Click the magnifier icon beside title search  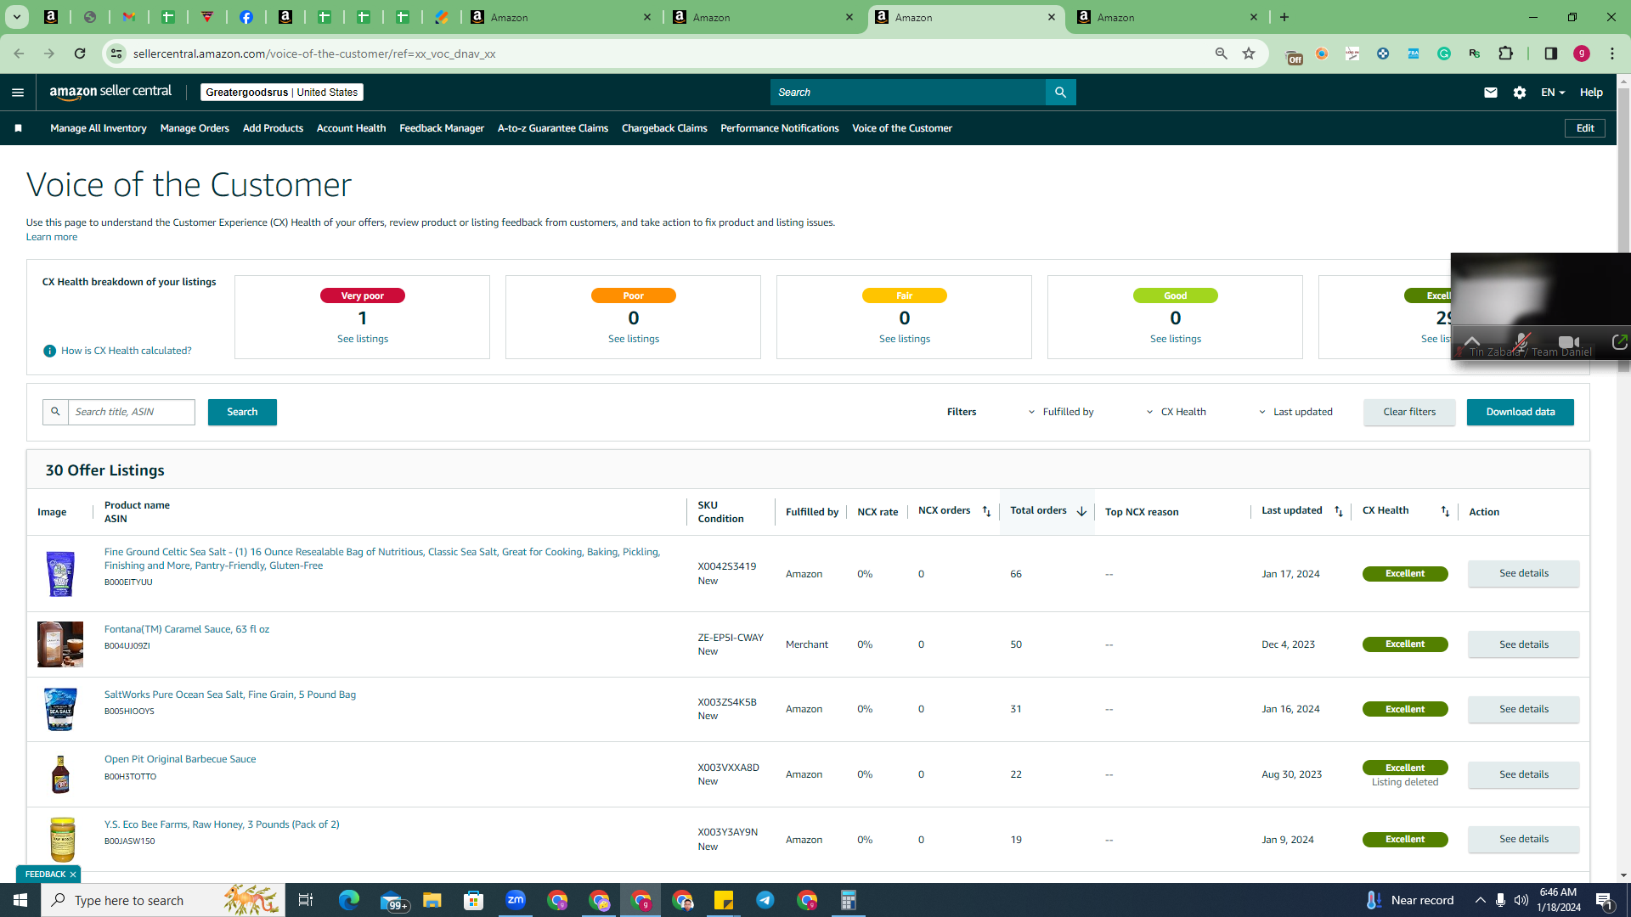pyautogui.click(x=55, y=412)
